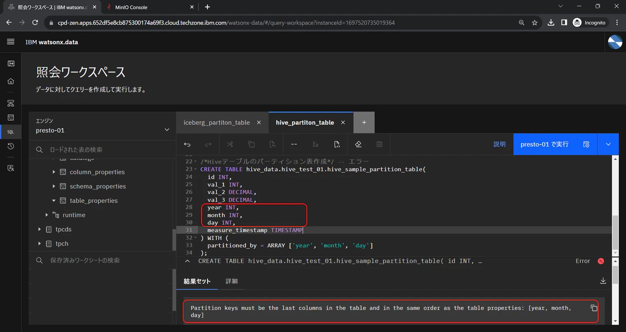This screenshot has width=626, height=332.
Task: Open the engine dropdown showing presto-01
Action: (x=102, y=126)
